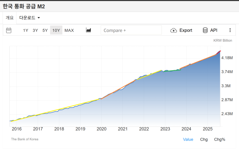Viewport: 239px width, 151px height.
Task: Select the 10Y time range
Action: tap(56, 30)
